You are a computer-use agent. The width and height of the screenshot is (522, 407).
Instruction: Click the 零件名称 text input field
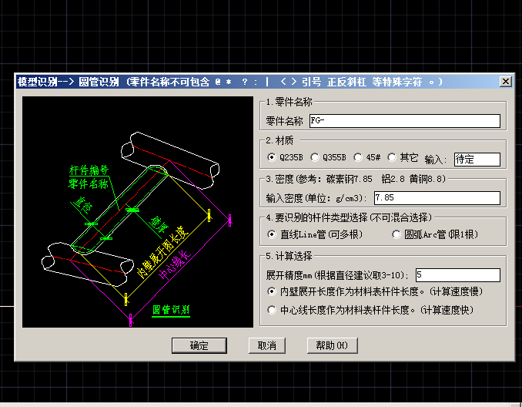(404, 121)
